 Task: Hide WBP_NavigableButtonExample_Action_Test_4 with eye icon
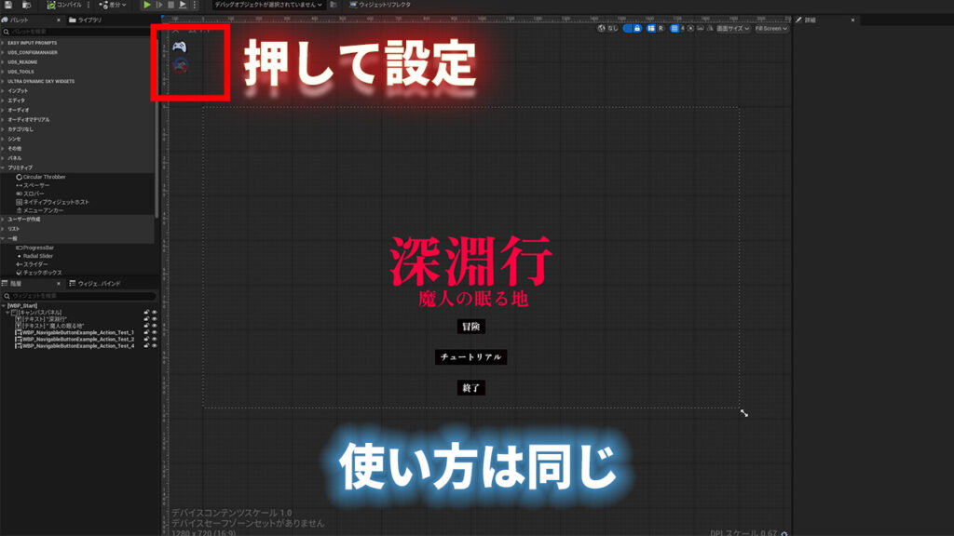click(155, 345)
